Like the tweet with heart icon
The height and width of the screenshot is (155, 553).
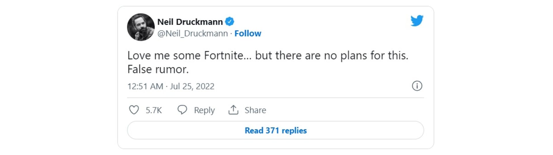134,110
